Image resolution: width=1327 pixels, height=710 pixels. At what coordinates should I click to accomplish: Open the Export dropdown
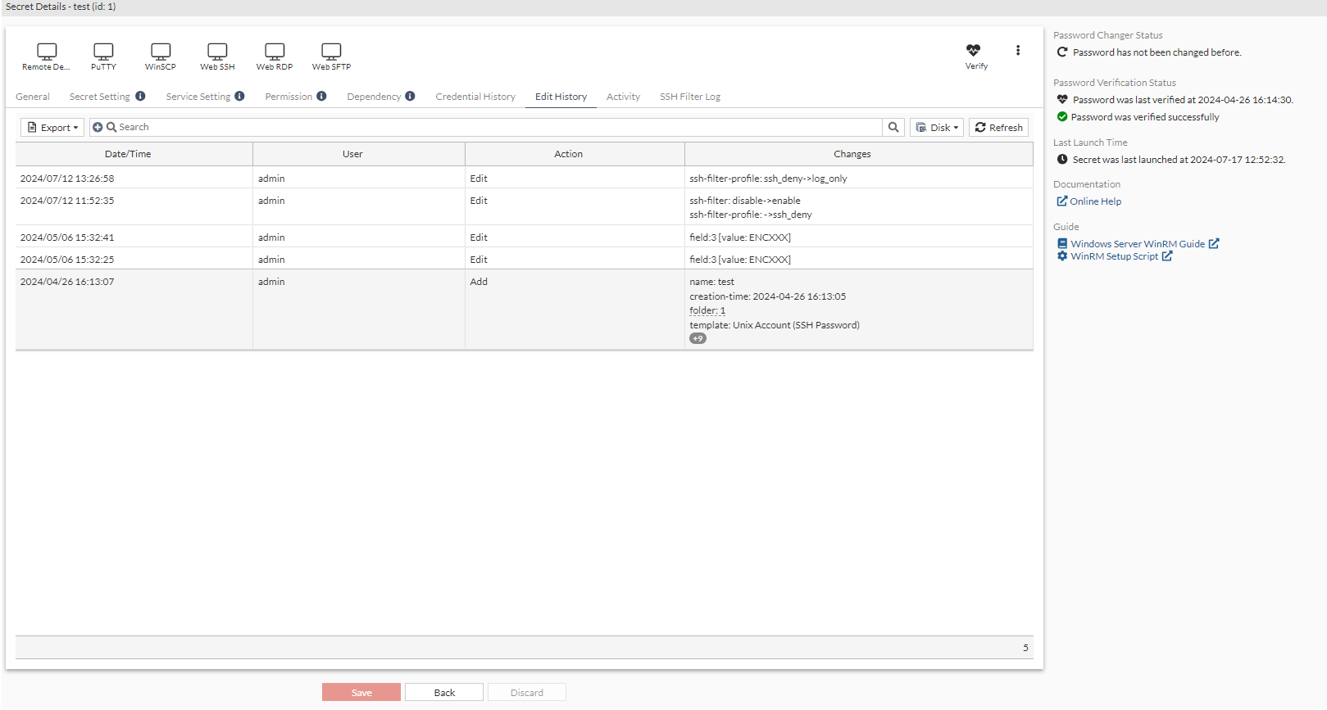pos(52,127)
